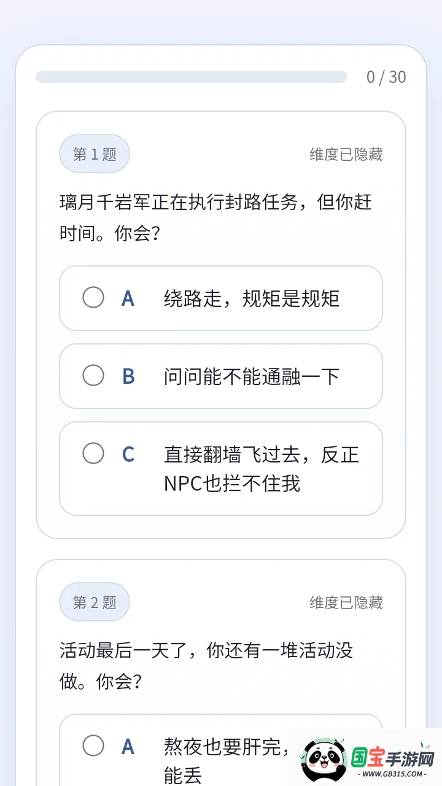Click question text about 璃月千岩军
442x786 pixels.
coord(215,217)
